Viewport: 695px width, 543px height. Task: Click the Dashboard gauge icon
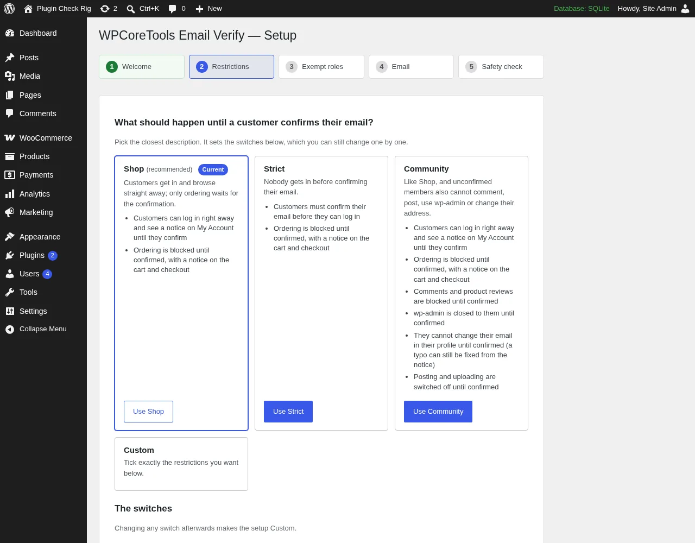click(10, 33)
